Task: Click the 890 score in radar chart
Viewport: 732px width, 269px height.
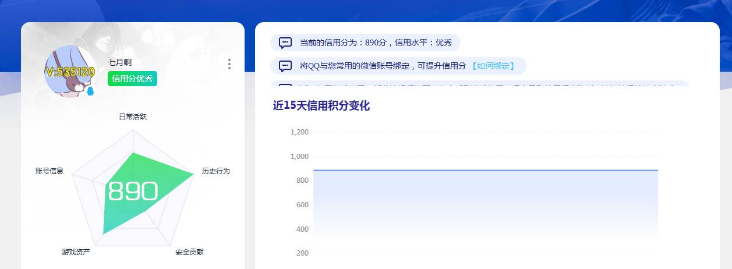Action: tap(133, 191)
